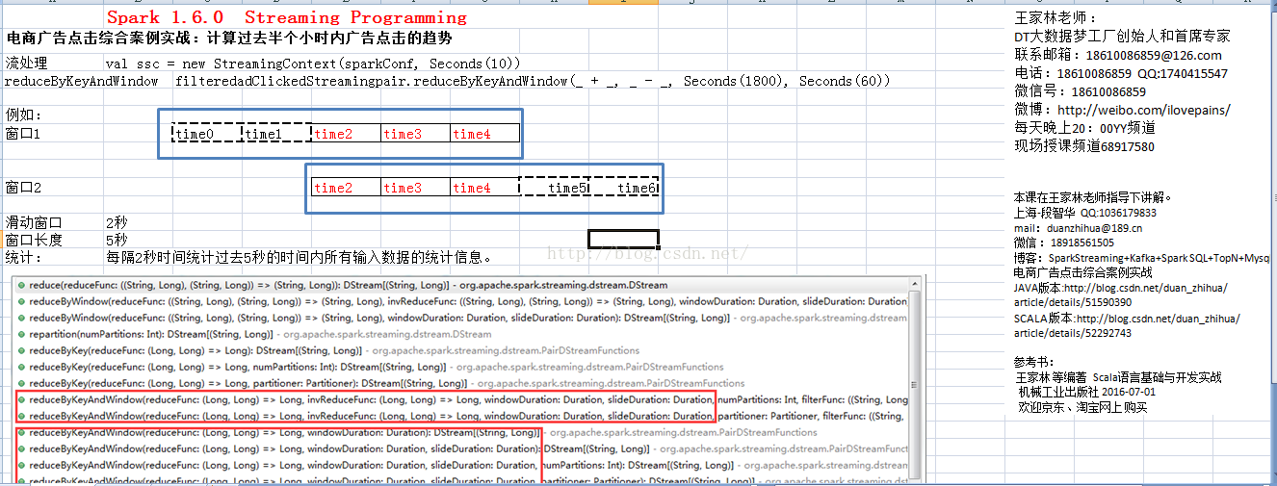Click the time1 box in window 1
Image resolution: width=1277 pixels, height=486 pixels.
[x=276, y=134]
